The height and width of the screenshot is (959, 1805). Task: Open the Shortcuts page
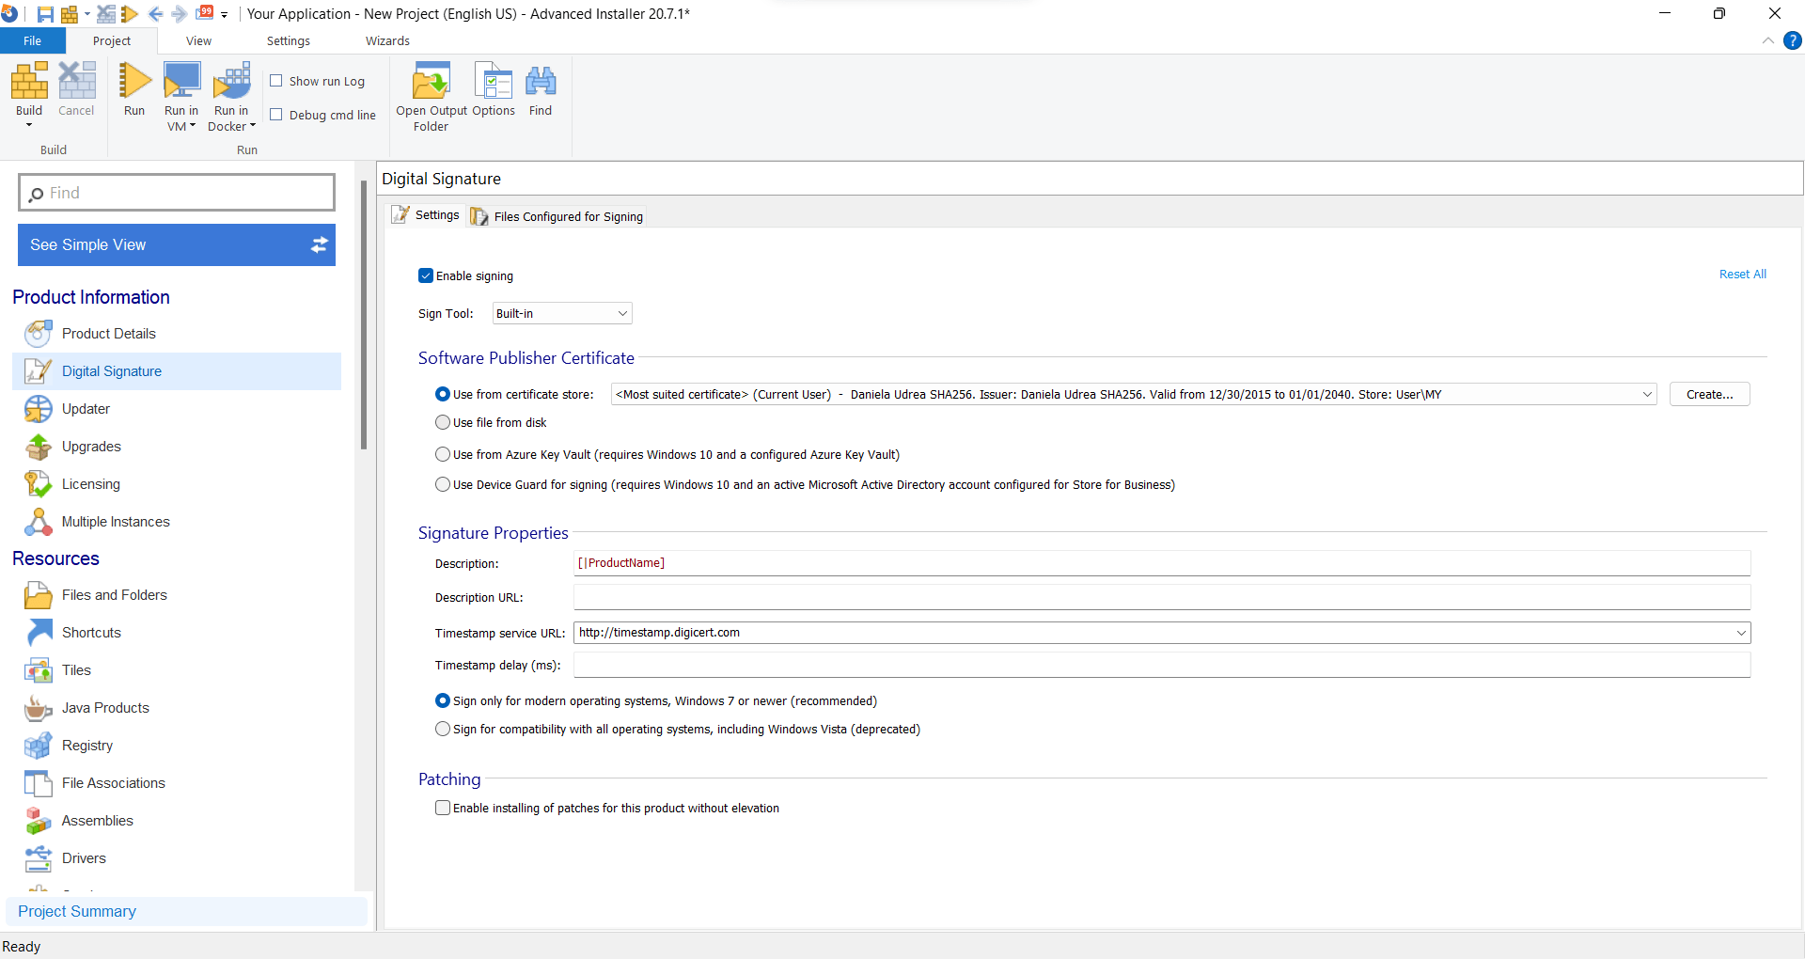(91, 633)
